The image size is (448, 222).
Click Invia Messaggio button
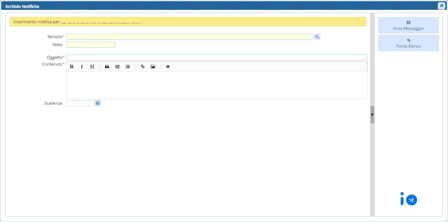[408, 25]
